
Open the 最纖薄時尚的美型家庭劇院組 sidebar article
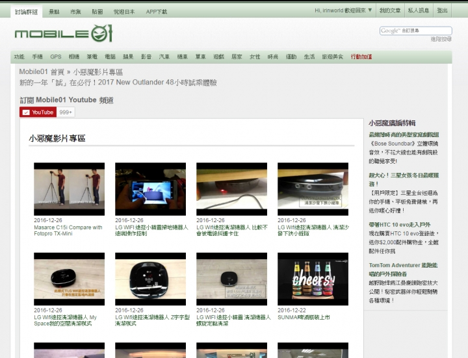point(404,135)
